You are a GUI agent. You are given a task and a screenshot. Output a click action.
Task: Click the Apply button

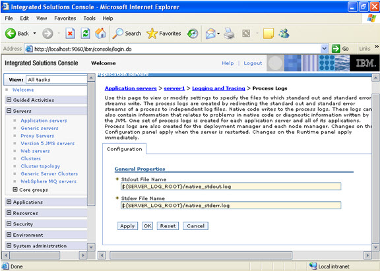pyautogui.click(x=127, y=226)
